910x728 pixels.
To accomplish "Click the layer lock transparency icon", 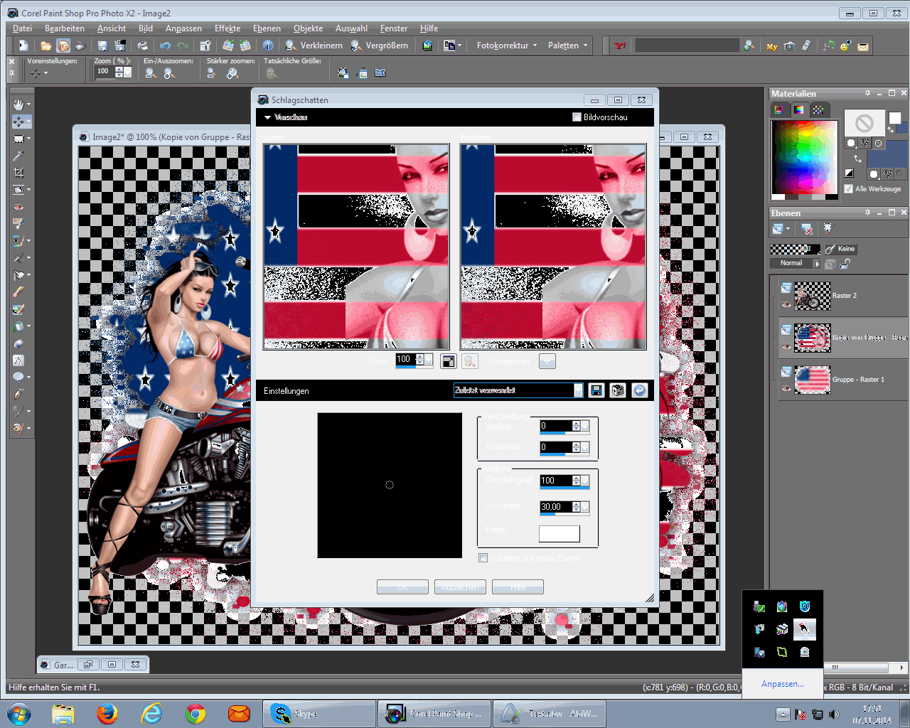I will tap(845, 264).
